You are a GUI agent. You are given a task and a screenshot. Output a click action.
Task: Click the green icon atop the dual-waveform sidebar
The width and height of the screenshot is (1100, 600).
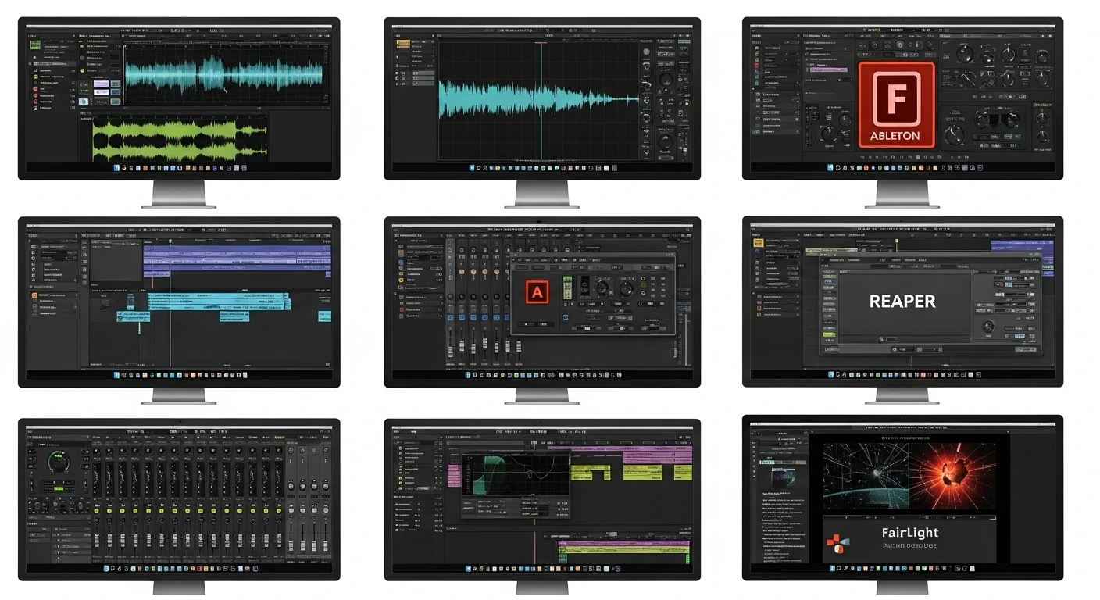pyautogui.click(x=35, y=45)
